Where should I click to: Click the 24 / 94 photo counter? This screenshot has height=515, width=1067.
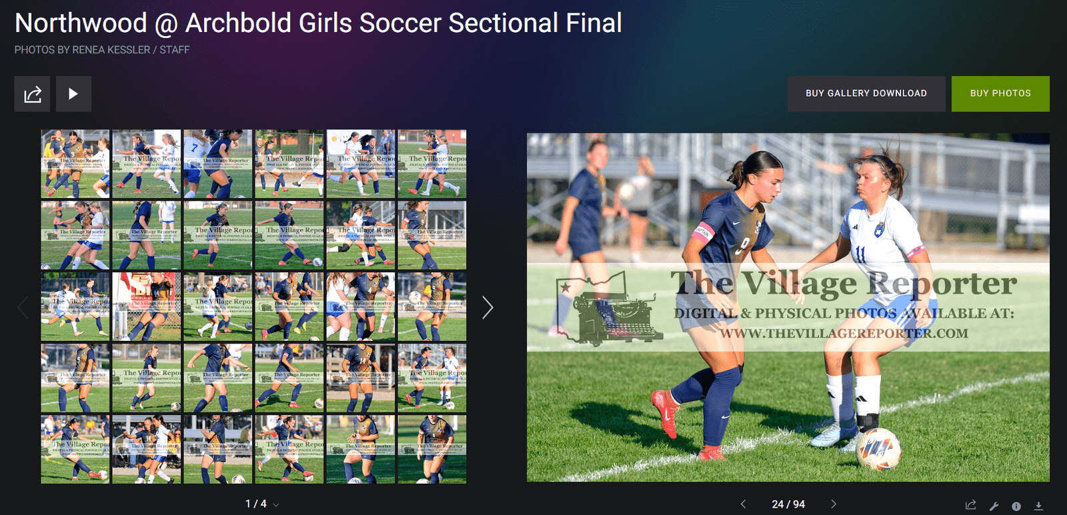[x=788, y=504]
